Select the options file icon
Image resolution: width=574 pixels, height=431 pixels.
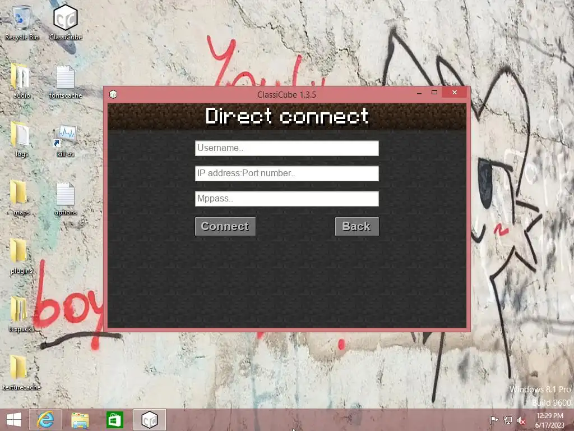click(x=66, y=199)
